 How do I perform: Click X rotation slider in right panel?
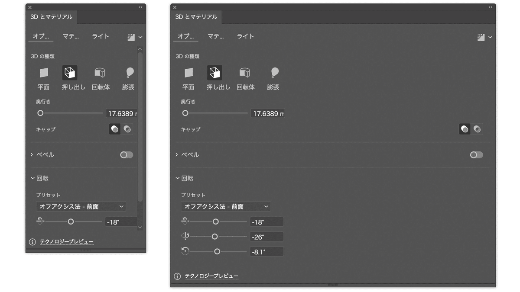(x=218, y=221)
